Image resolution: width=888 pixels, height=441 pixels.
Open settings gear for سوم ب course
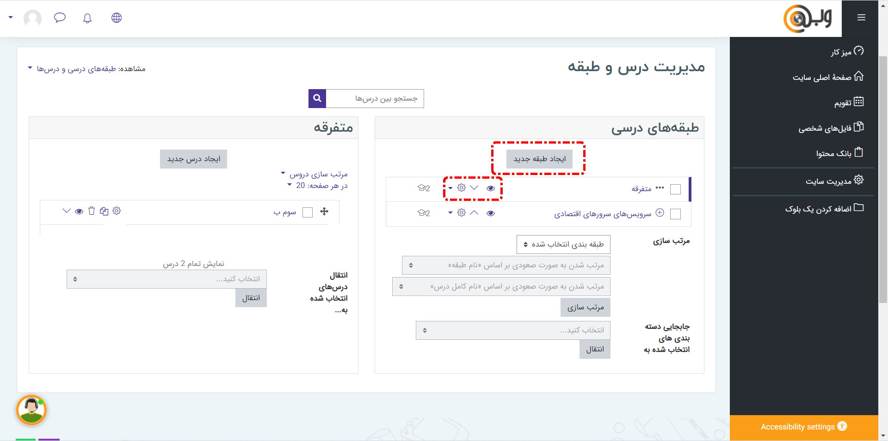pyautogui.click(x=117, y=211)
